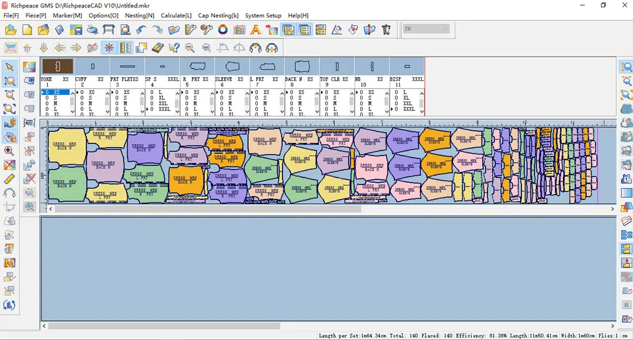Open the Cap Nesting menu

pyautogui.click(x=218, y=16)
